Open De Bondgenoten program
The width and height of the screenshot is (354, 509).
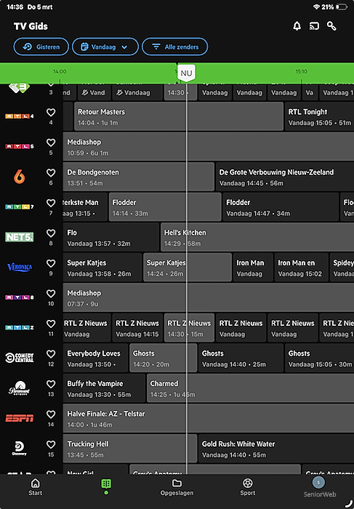coord(139,177)
